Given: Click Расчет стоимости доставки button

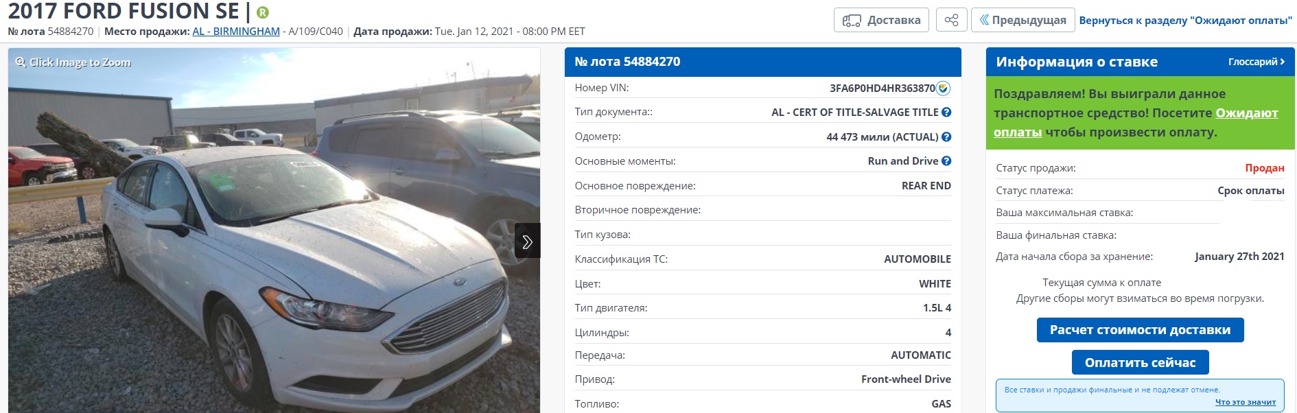Looking at the screenshot, I should point(1140,330).
